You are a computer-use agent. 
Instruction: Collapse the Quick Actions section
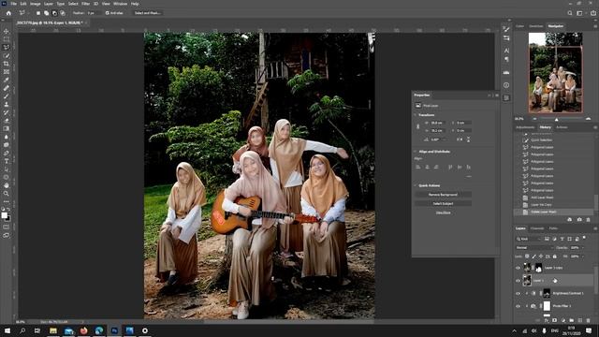click(416, 185)
